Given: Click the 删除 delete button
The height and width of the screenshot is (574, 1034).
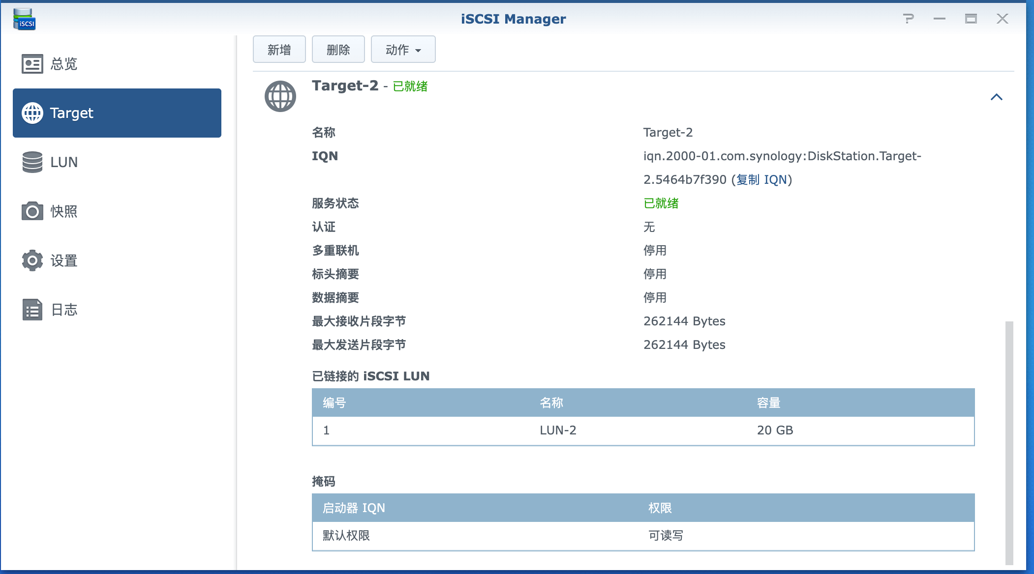Looking at the screenshot, I should coord(338,50).
